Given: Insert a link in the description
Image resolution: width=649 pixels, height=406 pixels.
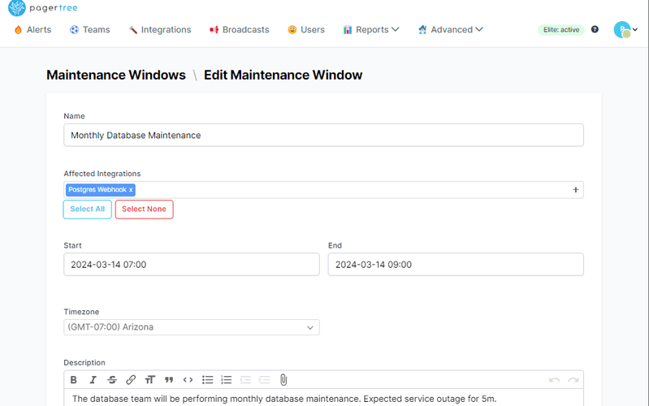Looking at the screenshot, I should tap(131, 379).
